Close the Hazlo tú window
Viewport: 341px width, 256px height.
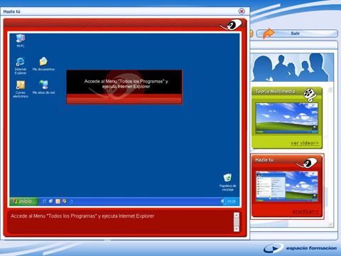(242, 11)
